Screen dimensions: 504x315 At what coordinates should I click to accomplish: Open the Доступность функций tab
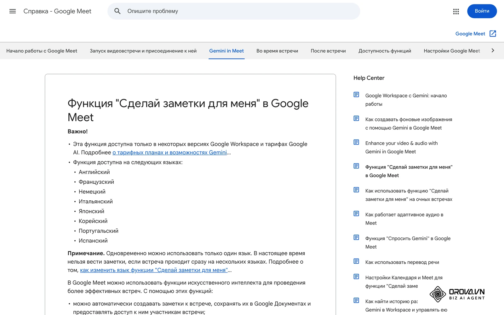click(385, 51)
